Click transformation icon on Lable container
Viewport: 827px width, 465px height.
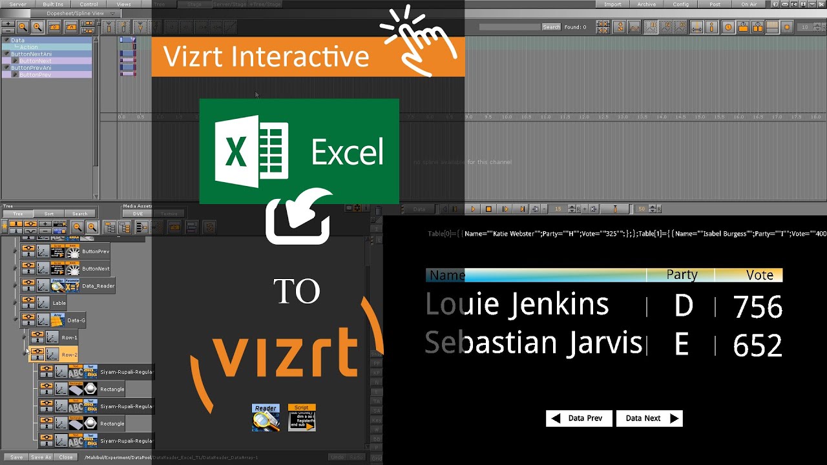pyautogui.click(x=43, y=303)
